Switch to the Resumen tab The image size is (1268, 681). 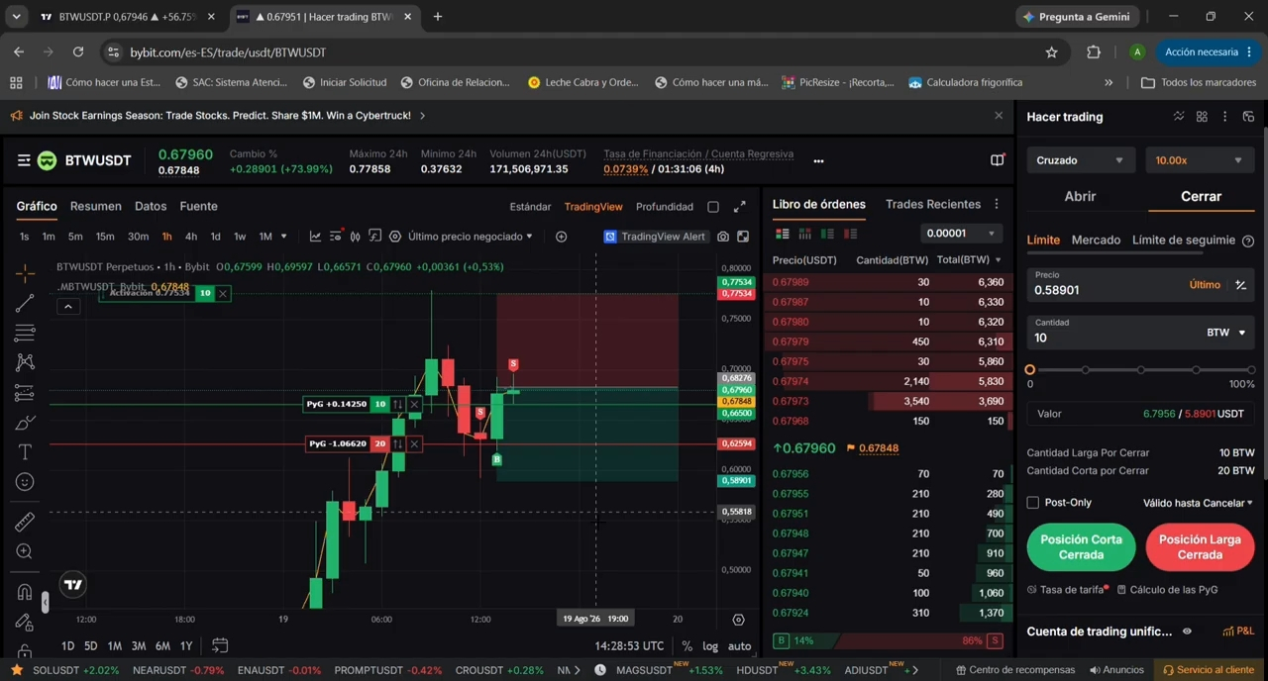point(96,206)
